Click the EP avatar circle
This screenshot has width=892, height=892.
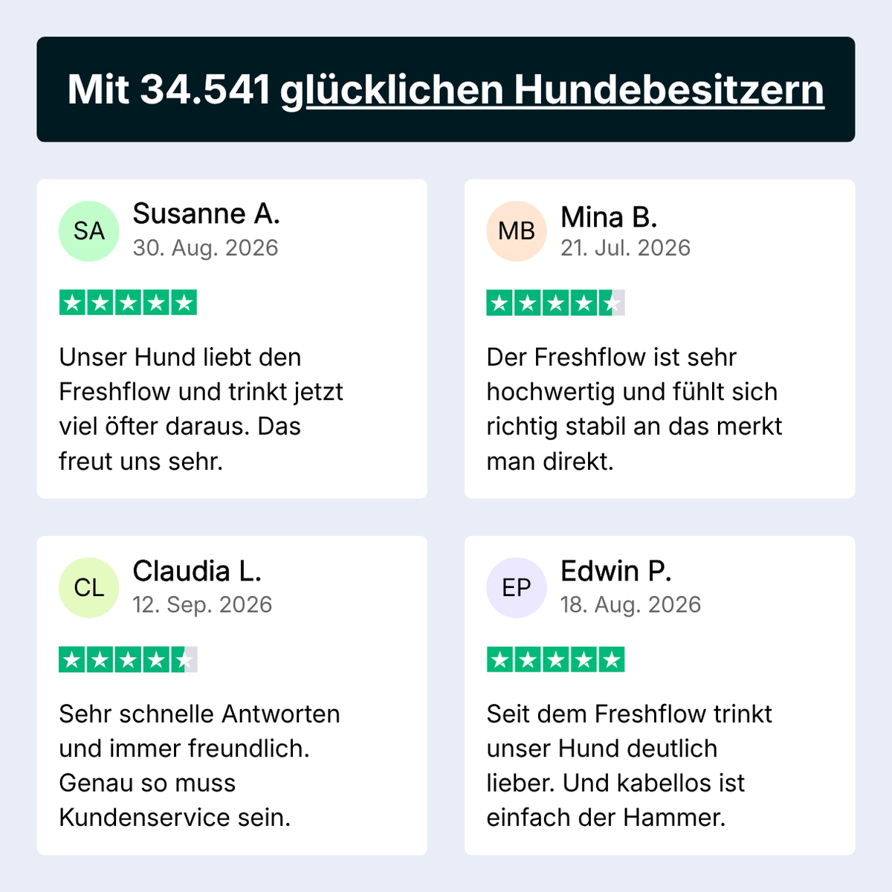pos(517,588)
